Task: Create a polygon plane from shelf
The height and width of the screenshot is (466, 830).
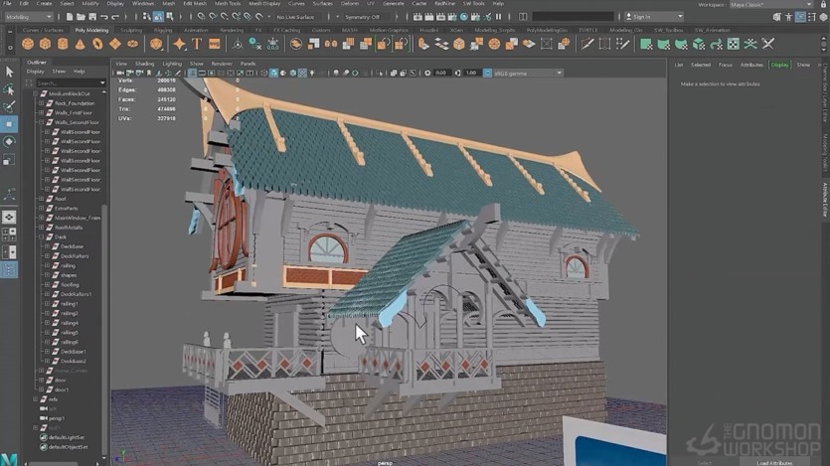Action: click(x=115, y=44)
